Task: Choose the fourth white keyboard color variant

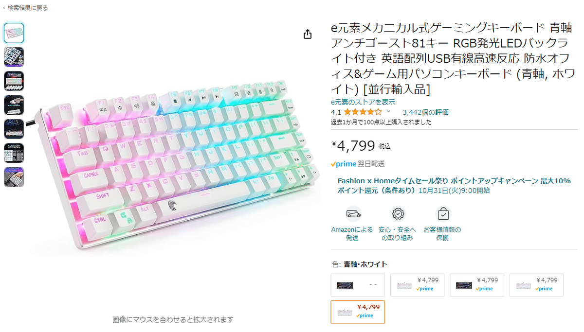Action: (537, 285)
